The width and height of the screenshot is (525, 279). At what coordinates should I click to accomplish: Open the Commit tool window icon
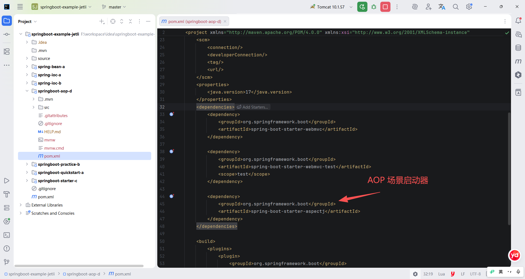[x=7, y=34]
